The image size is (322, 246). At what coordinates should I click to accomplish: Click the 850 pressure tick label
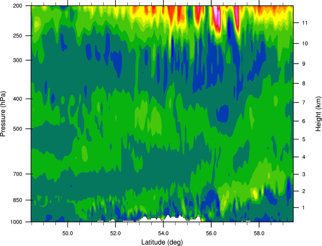pyautogui.click(x=18, y=200)
